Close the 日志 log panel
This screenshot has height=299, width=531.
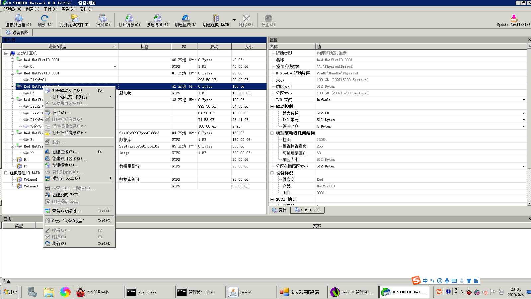point(529,219)
